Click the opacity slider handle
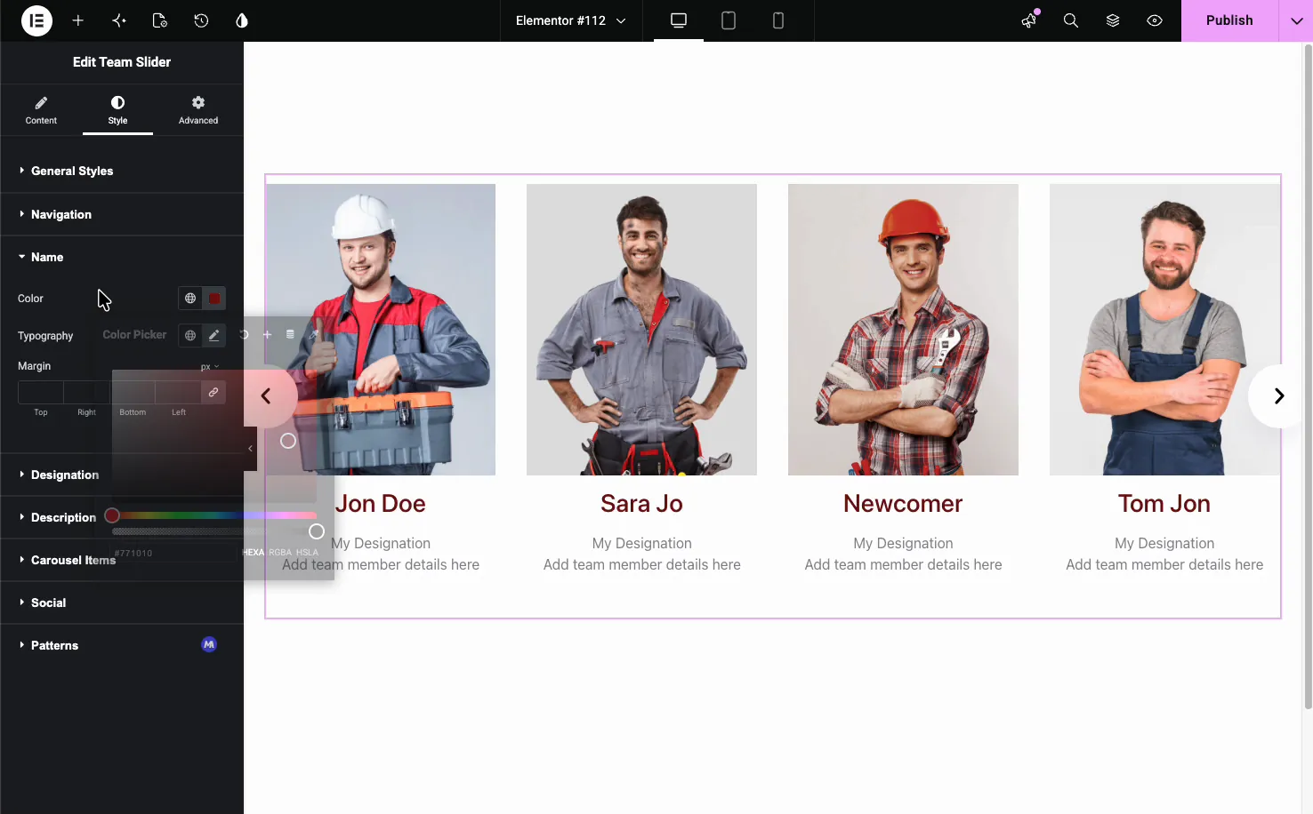This screenshot has height=814, width=1313. tap(317, 531)
